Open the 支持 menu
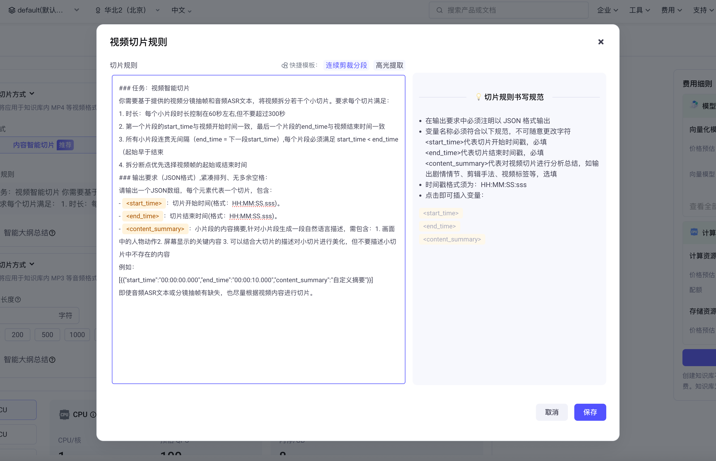 703,10
